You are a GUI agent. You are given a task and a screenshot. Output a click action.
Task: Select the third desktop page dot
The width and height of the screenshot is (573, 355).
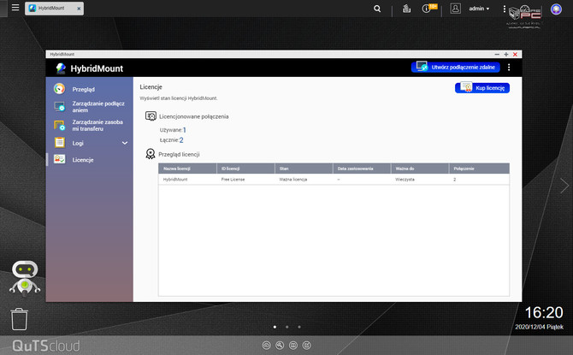point(299,327)
